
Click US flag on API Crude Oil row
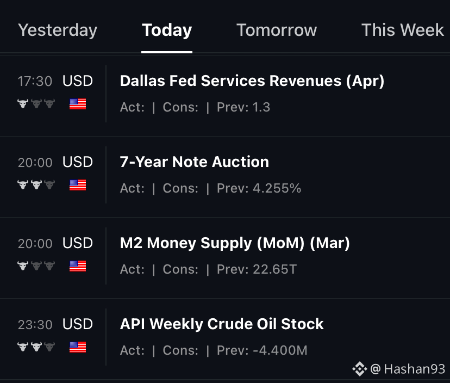(78, 347)
